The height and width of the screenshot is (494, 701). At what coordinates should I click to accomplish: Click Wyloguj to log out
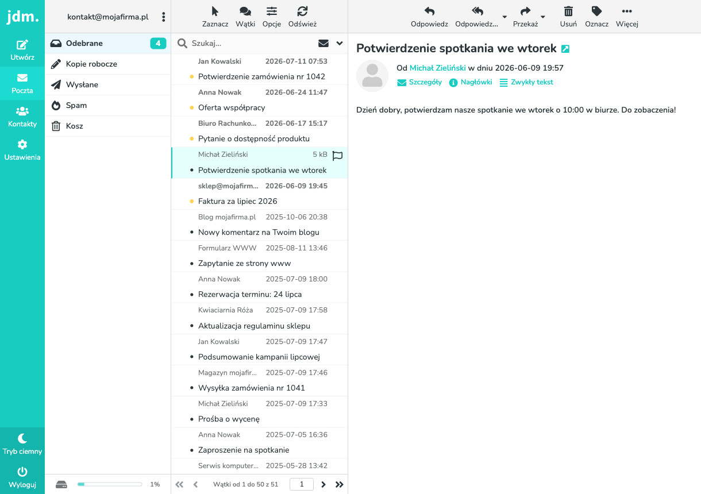pos(22,477)
